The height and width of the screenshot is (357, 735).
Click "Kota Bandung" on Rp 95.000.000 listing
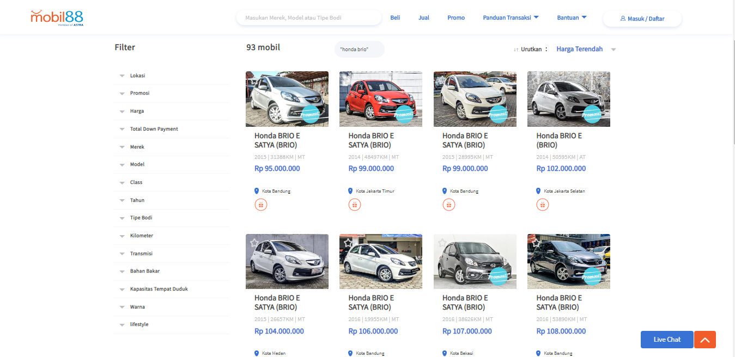276,191
